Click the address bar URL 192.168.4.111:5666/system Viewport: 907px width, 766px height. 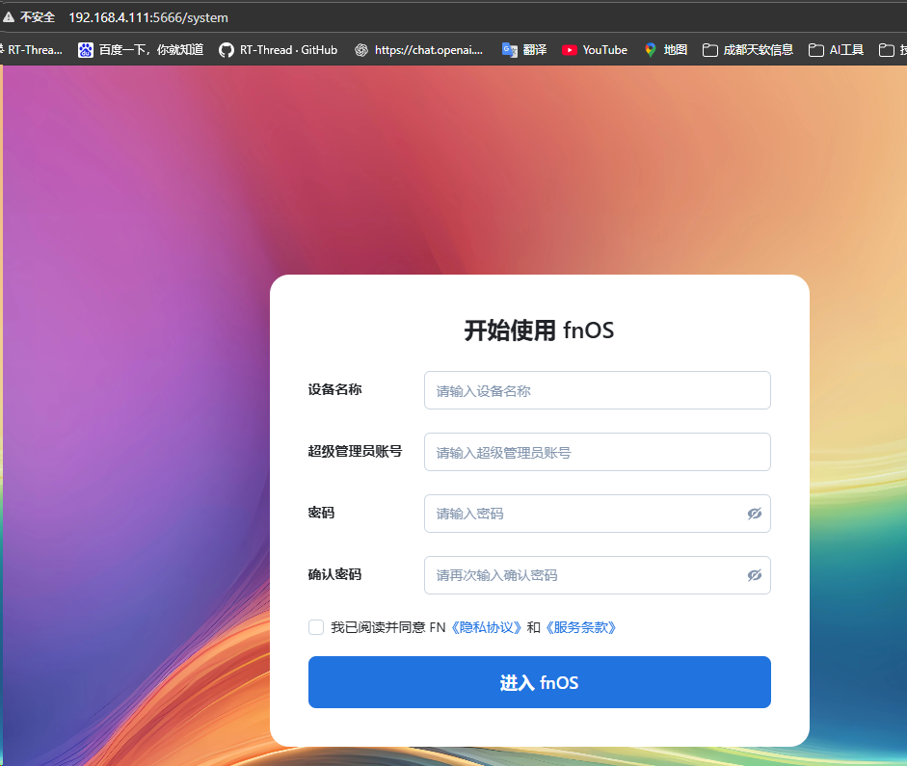[x=148, y=17]
